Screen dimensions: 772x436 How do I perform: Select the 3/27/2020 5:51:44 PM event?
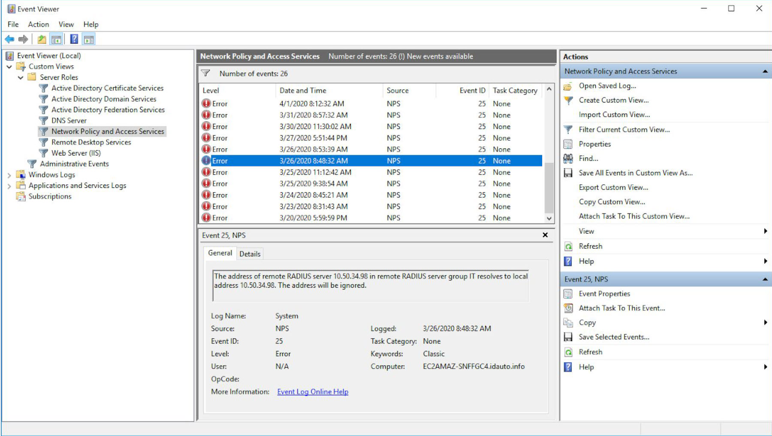click(x=371, y=138)
